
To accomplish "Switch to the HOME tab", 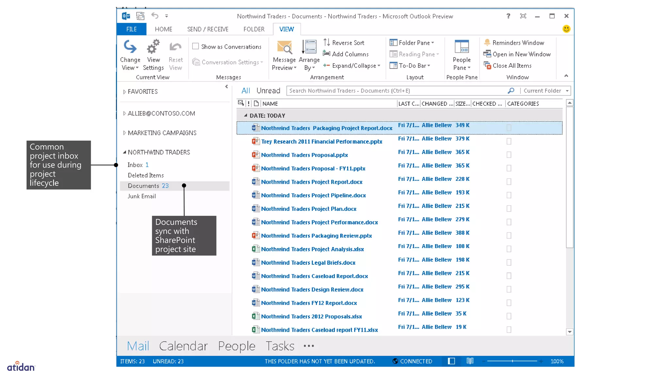I will (x=163, y=29).
